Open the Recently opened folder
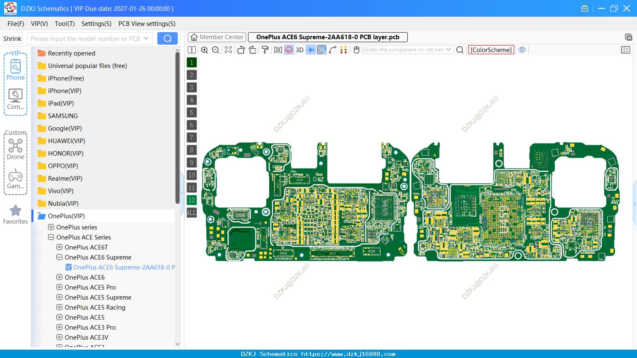The width and height of the screenshot is (637, 358). [67, 53]
